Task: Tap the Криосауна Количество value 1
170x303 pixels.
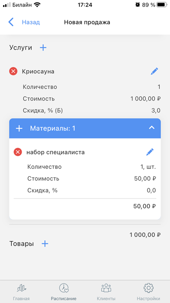Action: [x=159, y=87]
